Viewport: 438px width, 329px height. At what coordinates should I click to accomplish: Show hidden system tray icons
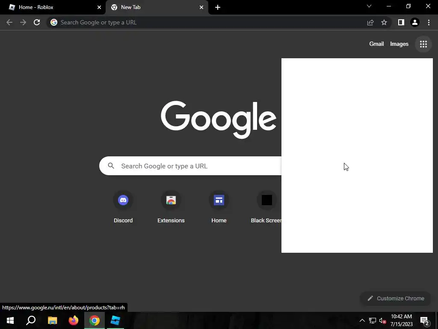pyautogui.click(x=362, y=320)
